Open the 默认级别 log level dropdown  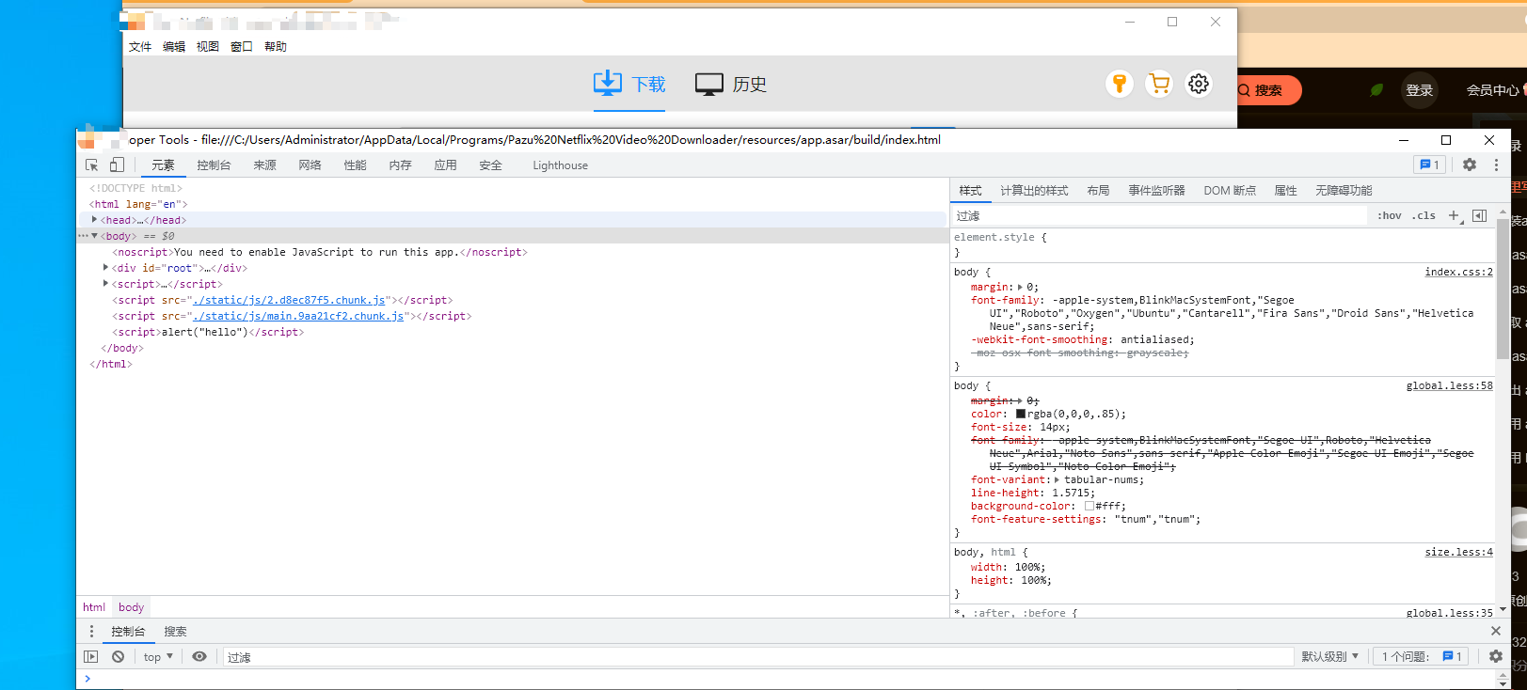(x=1329, y=656)
